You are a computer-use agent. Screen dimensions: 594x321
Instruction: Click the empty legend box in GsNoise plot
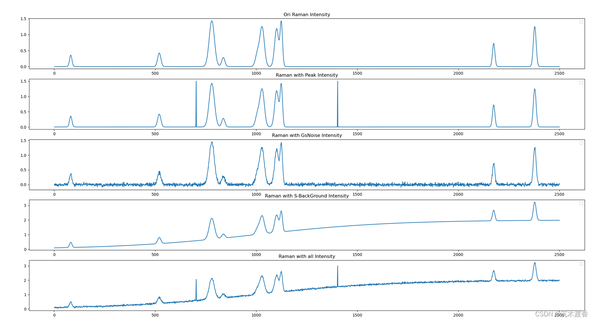point(581,143)
